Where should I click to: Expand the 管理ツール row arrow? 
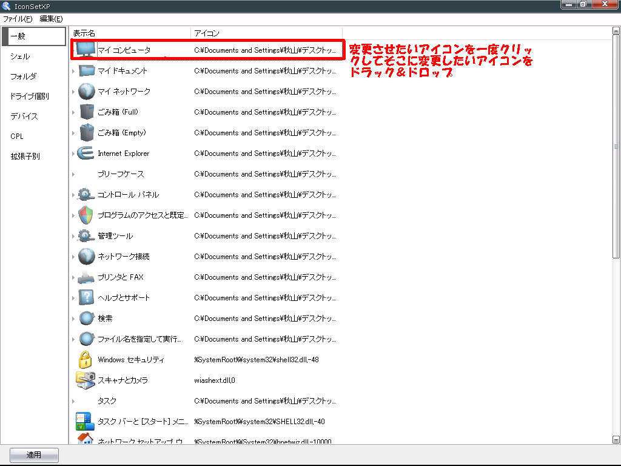pos(73,236)
